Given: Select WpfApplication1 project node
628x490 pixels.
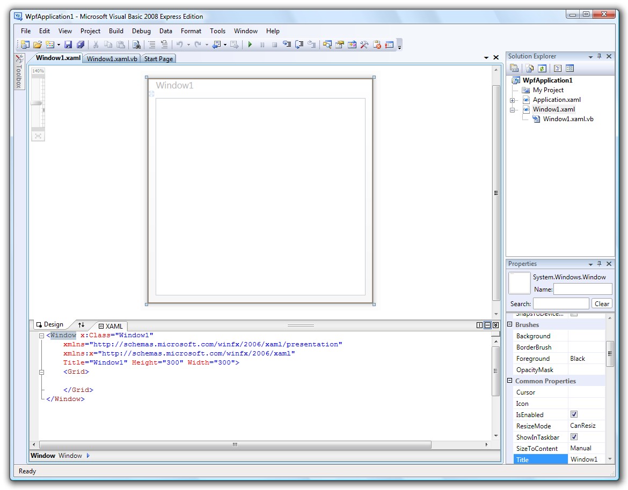Looking at the screenshot, I should tap(547, 80).
